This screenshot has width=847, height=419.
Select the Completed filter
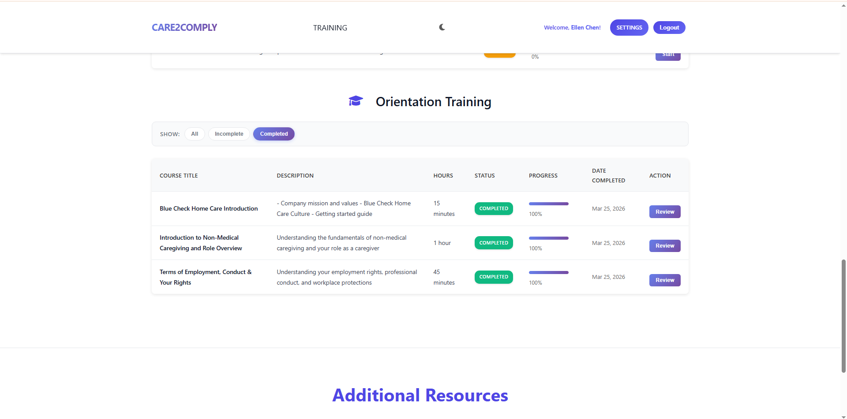pyautogui.click(x=274, y=133)
